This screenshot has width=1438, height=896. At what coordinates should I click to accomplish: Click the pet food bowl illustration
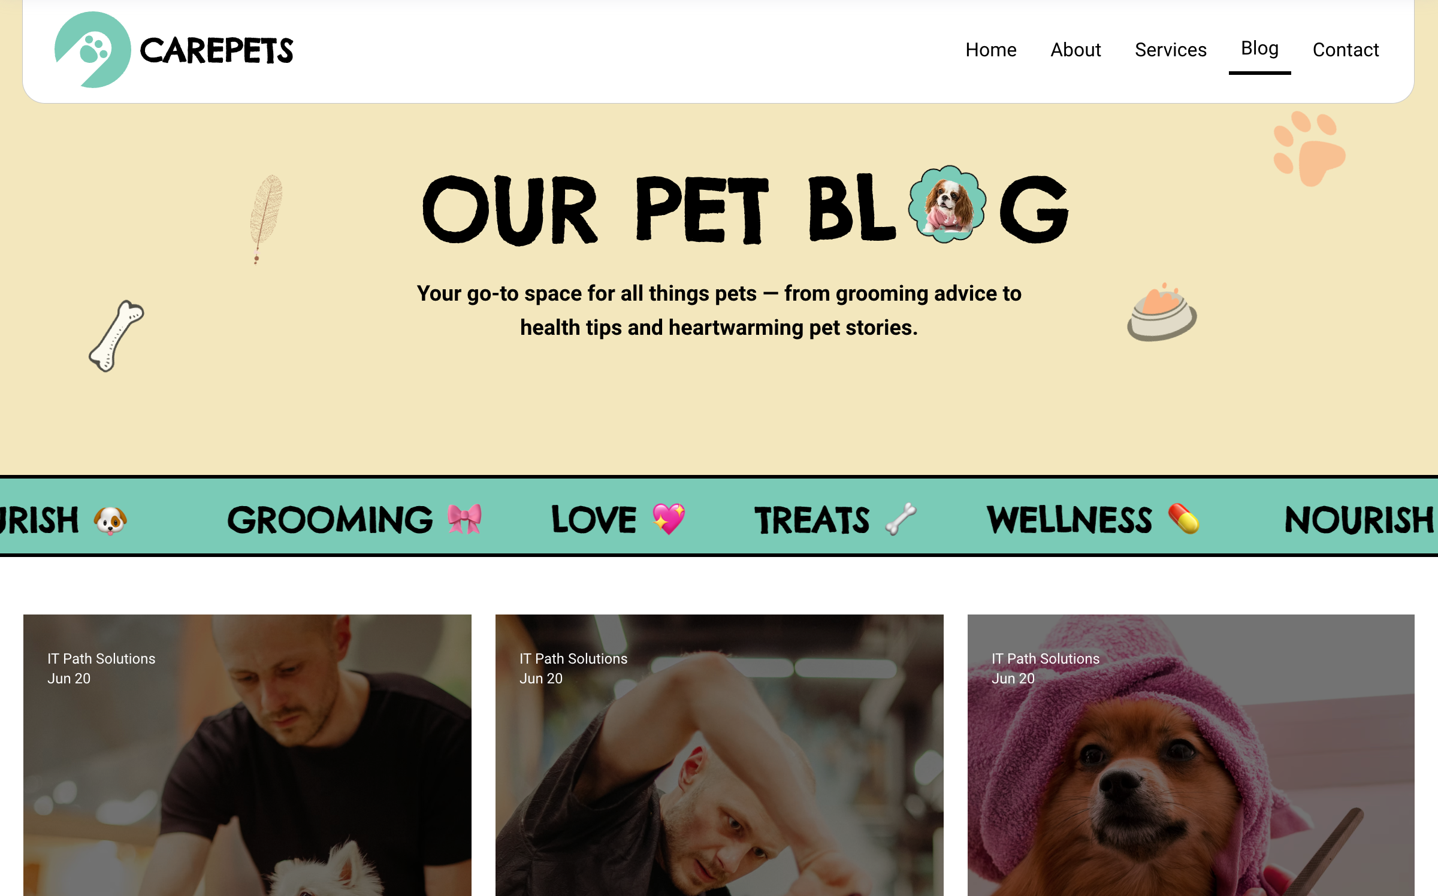coord(1162,312)
